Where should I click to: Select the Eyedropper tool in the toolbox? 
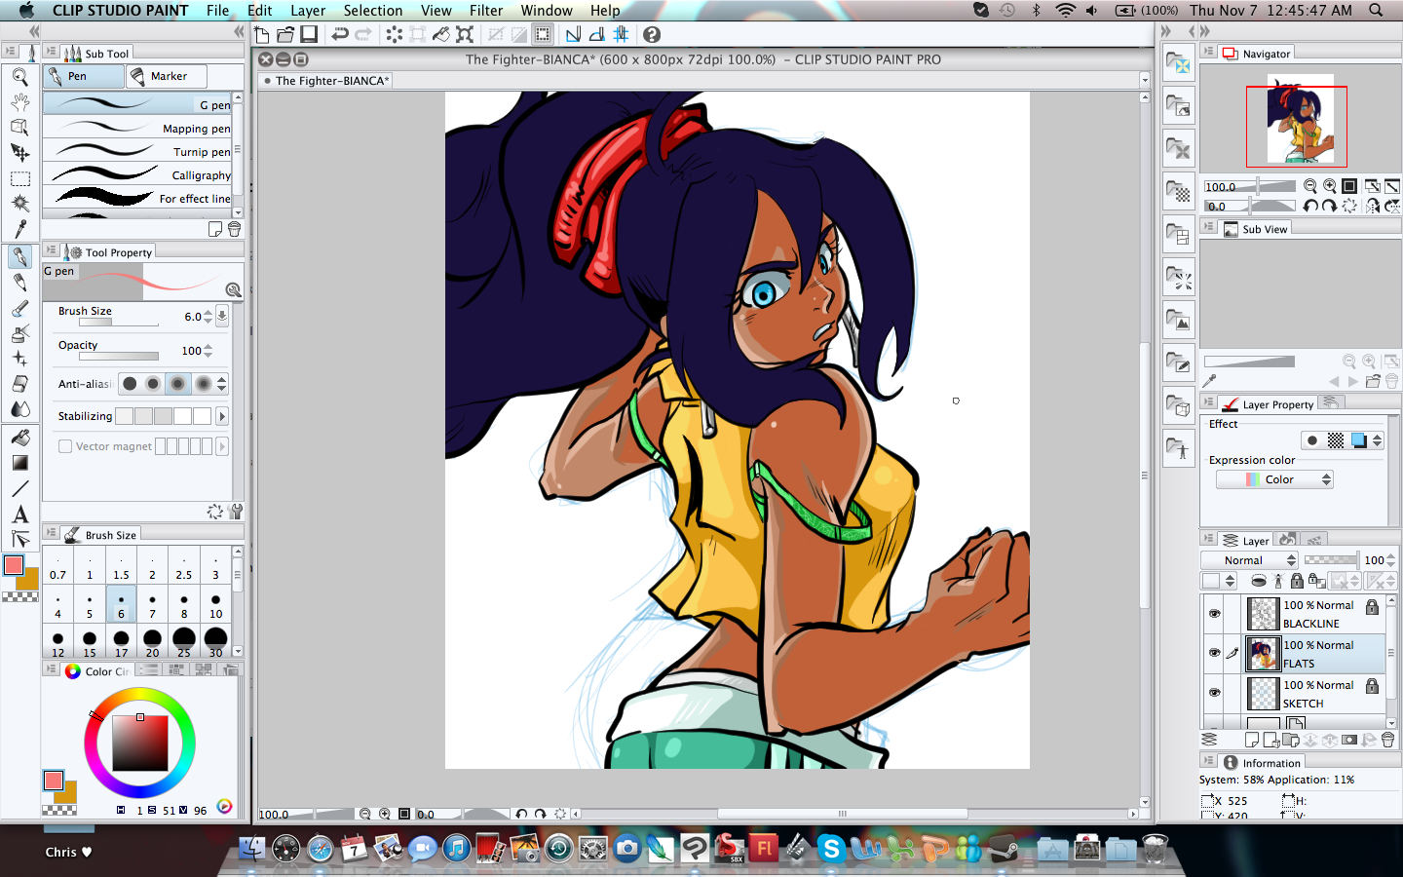19,229
